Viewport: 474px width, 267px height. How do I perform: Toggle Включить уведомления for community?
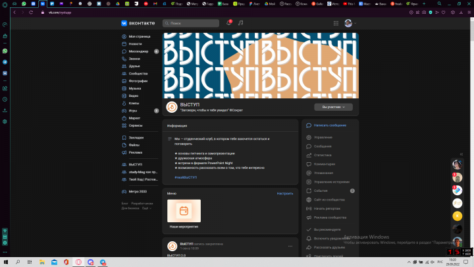click(331, 239)
